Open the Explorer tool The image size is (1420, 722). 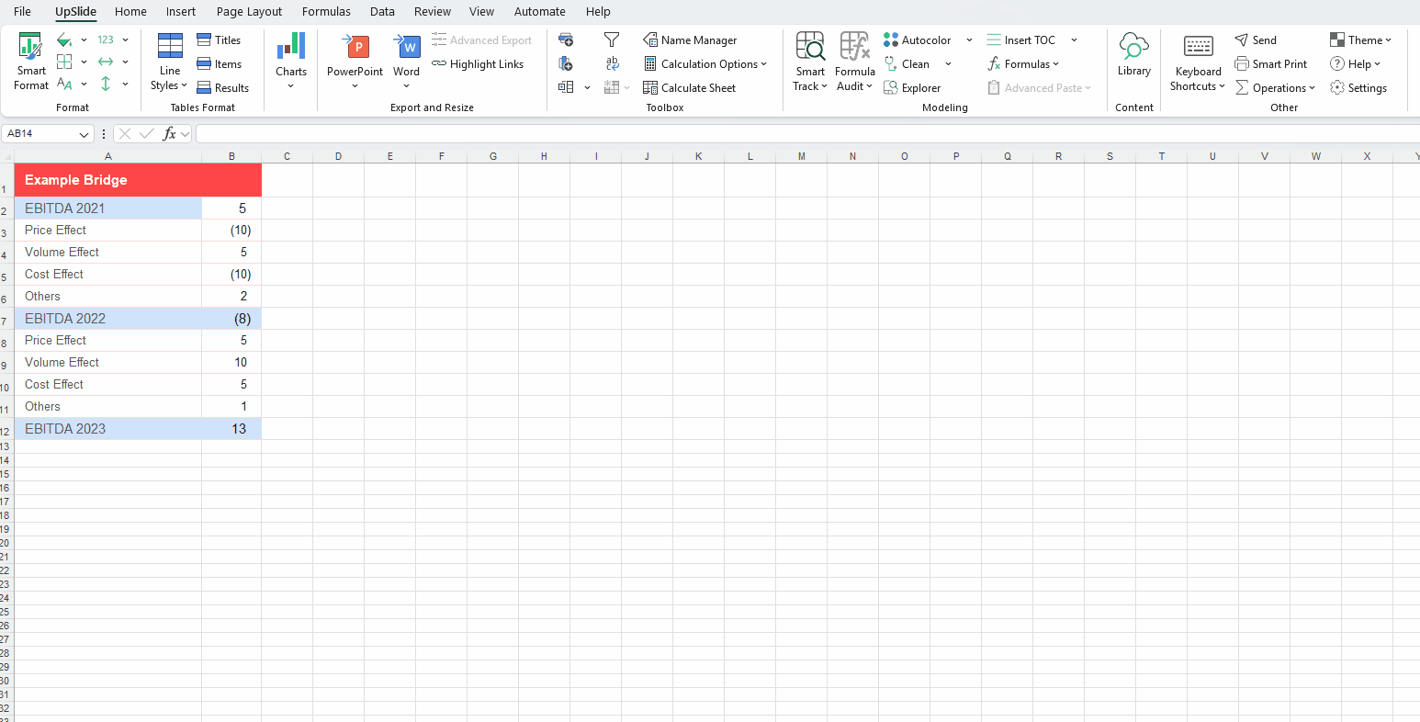pyautogui.click(x=912, y=88)
